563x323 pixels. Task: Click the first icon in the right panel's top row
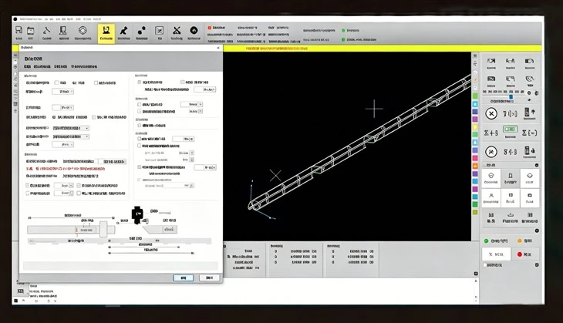coord(491,62)
